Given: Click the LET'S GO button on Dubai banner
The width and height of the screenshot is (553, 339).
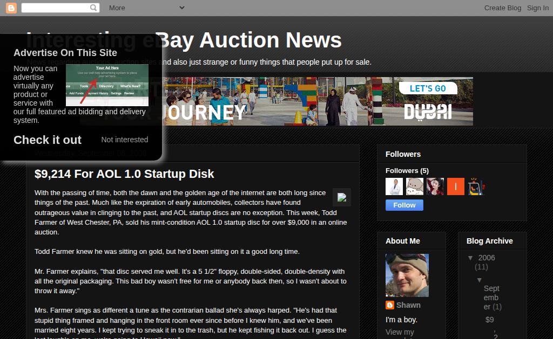Looking at the screenshot, I should coord(428,88).
